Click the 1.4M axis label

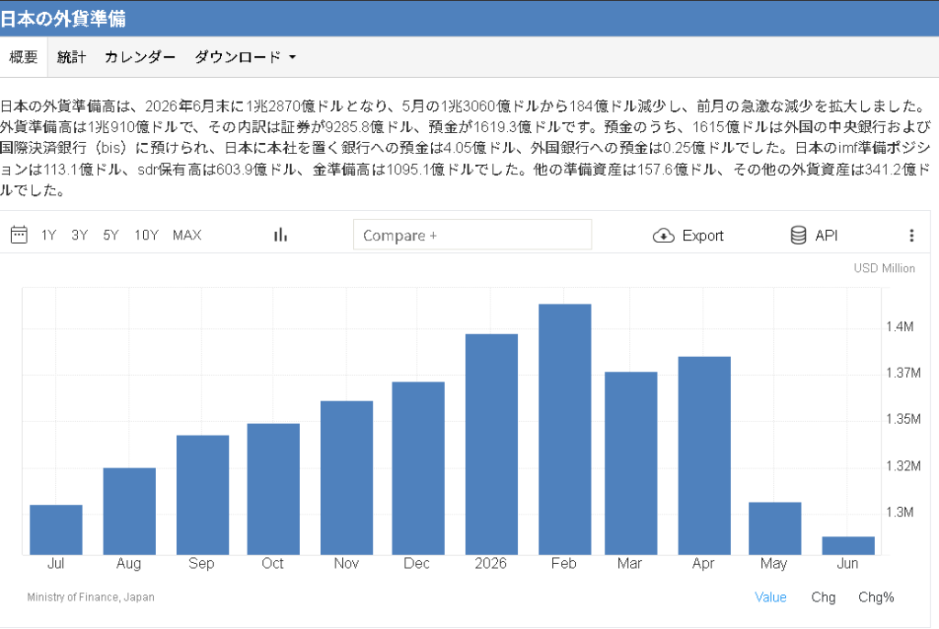click(x=900, y=327)
